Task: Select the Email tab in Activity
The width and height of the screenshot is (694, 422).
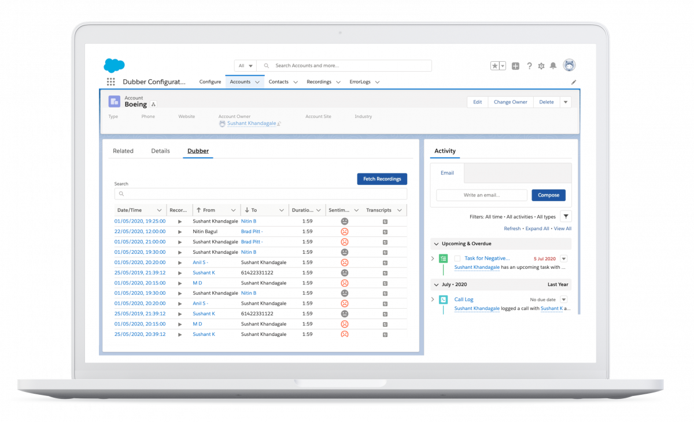Action: point(447,173)
